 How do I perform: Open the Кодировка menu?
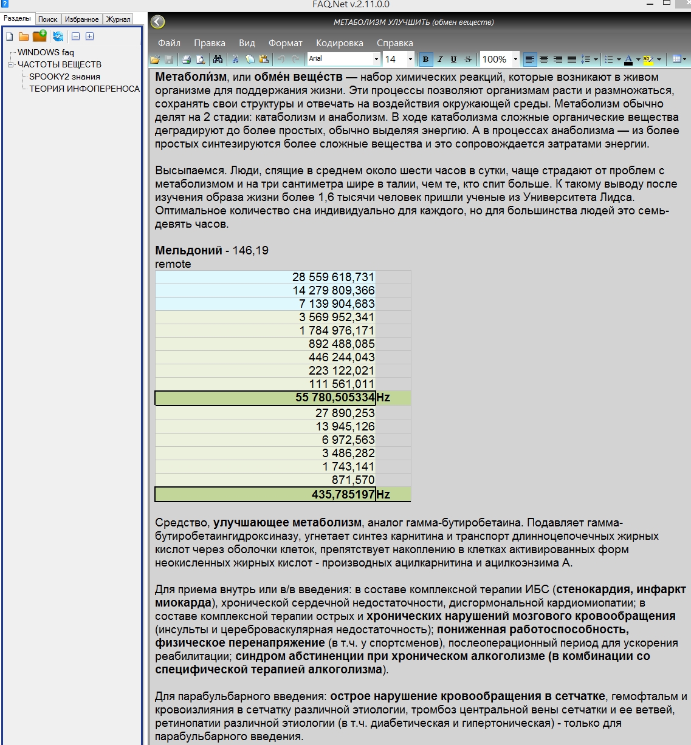click(x=340, y=43)
